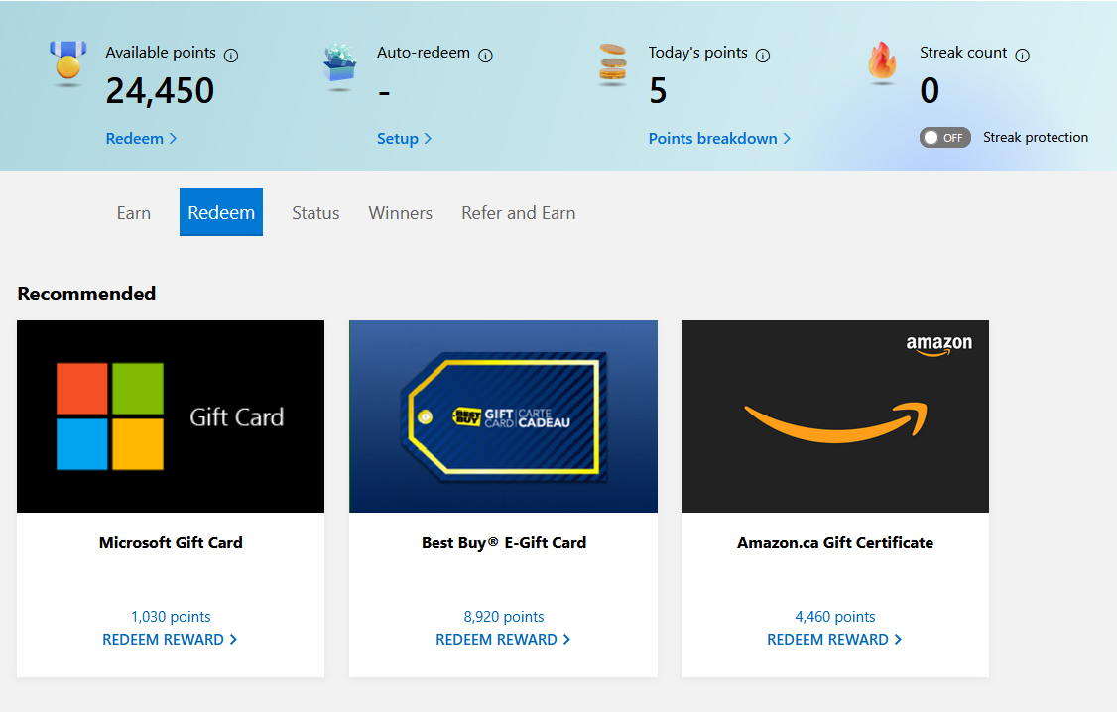Click the 24,450 available points value
Screen dimensions: 1117x712
161,91
